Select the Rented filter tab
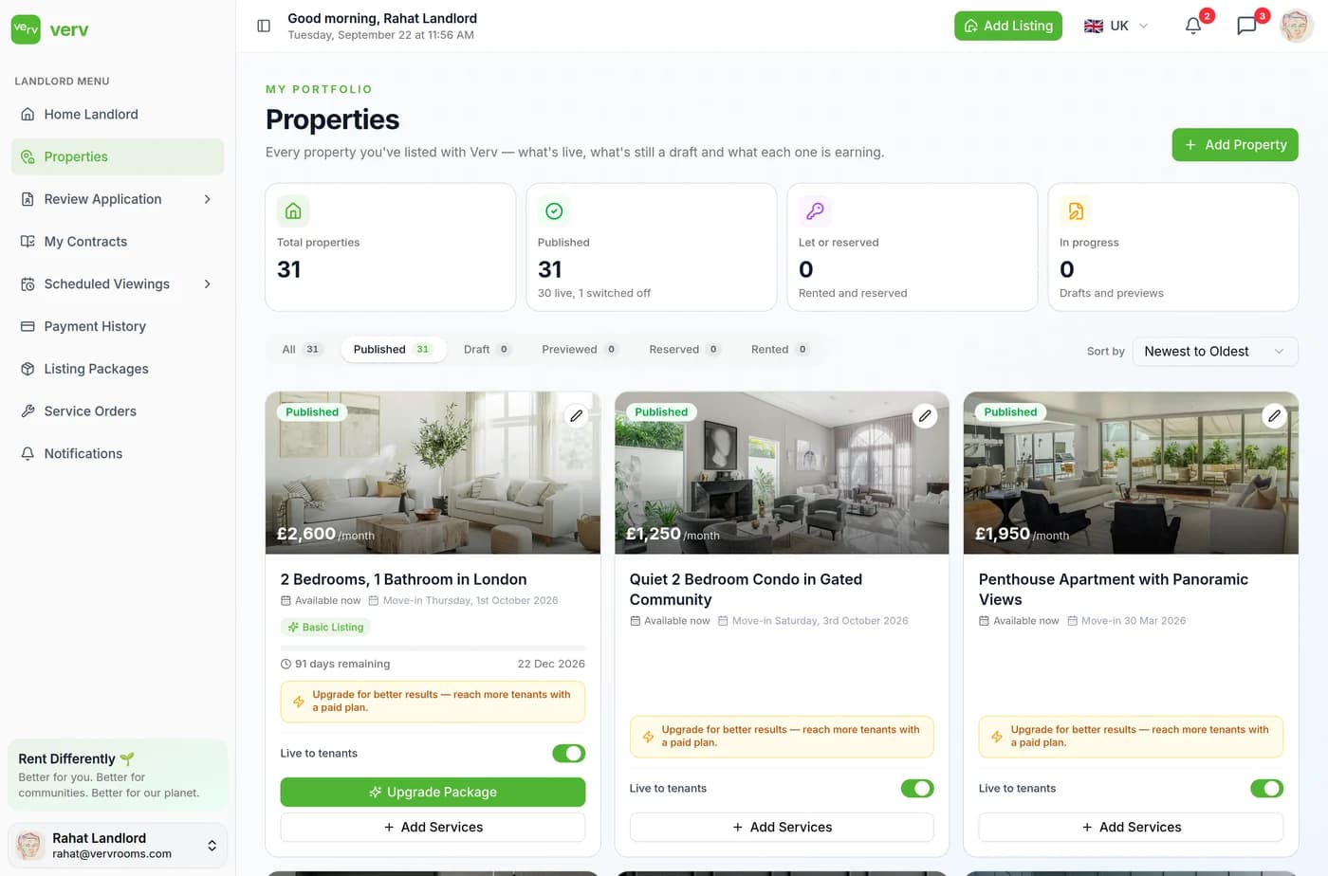This screenshot has width=1328, height=876. (780, 349)
